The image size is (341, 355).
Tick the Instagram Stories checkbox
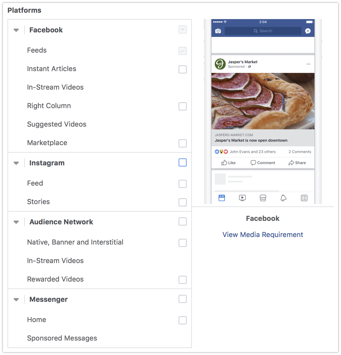[183, 202]
